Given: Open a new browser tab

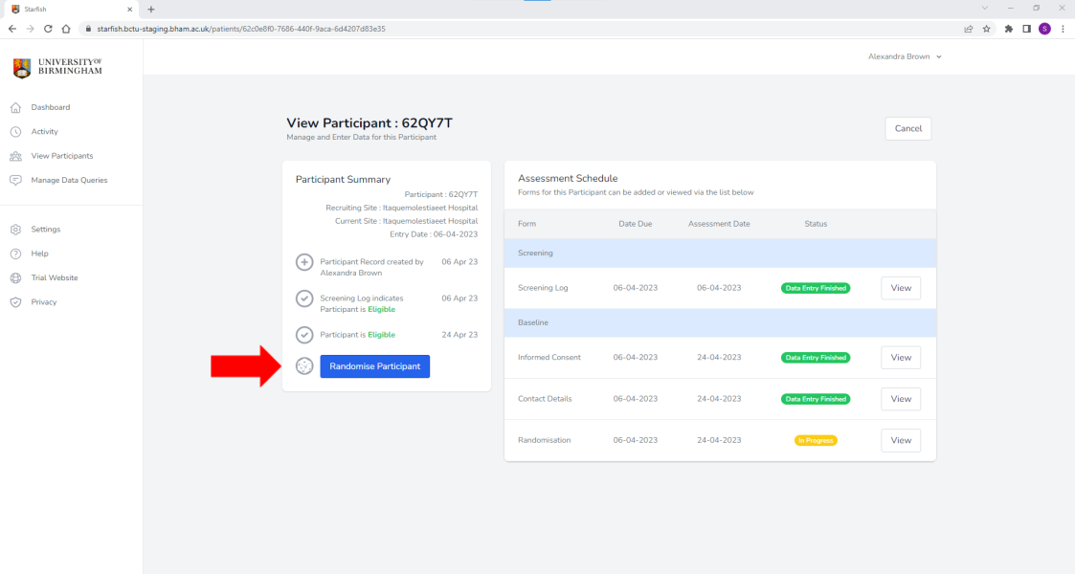Looking at the screenshot, I should (x=151, y=9).
